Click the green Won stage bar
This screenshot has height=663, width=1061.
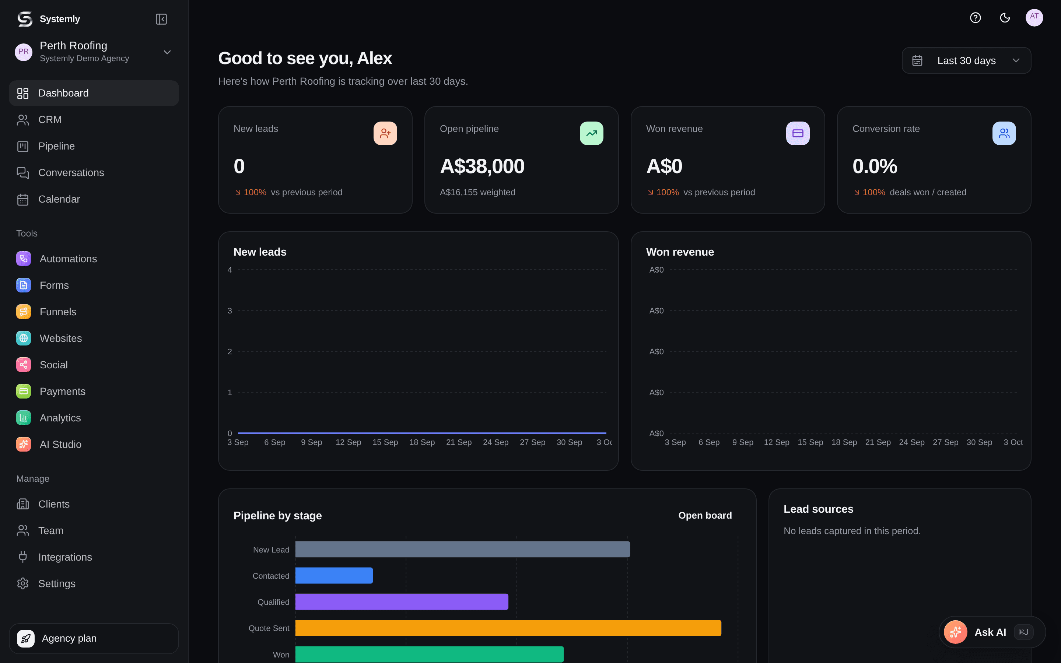pyautogui.click(x=429, y=654)
